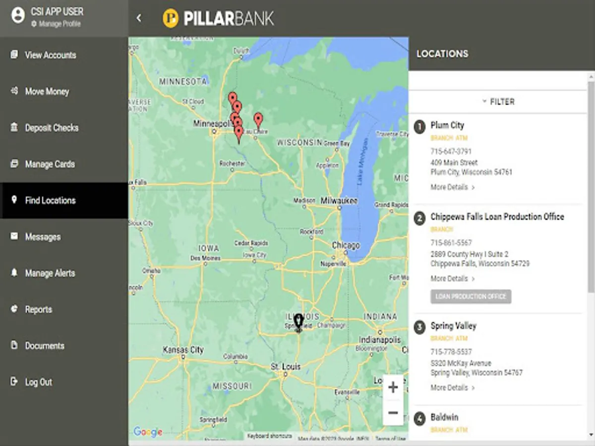
Task: Click phone number 715-861-5567
Action: 451,243
